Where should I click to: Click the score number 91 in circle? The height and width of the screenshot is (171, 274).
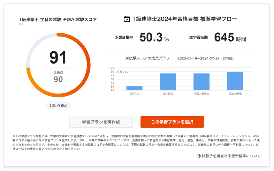click(58, 57)
